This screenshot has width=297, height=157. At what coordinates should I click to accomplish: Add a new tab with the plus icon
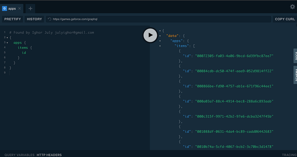30,8
